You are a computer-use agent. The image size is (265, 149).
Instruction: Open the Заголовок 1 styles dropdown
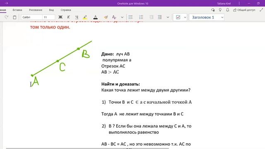207,17
